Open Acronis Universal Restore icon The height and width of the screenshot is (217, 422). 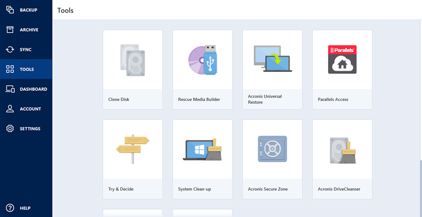pyautogui.click(x=272, y=59)
